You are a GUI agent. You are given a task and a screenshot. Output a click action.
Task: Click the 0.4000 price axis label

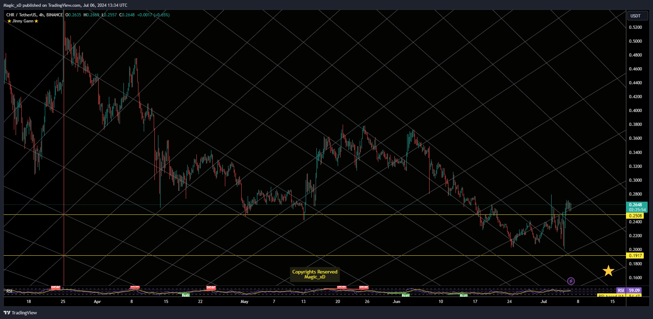pos(635,111)
